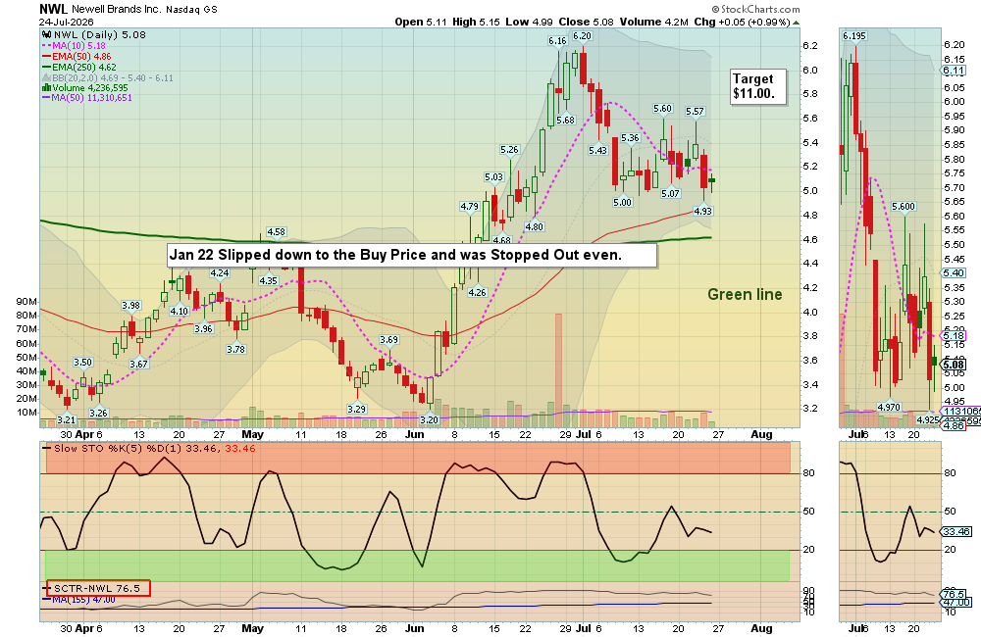
Task: Open the StockCharts.com copyright link
Action: pos(755,9)
